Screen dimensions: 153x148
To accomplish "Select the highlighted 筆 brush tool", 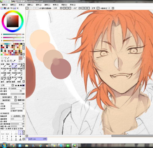I will [x=14, y=65].
